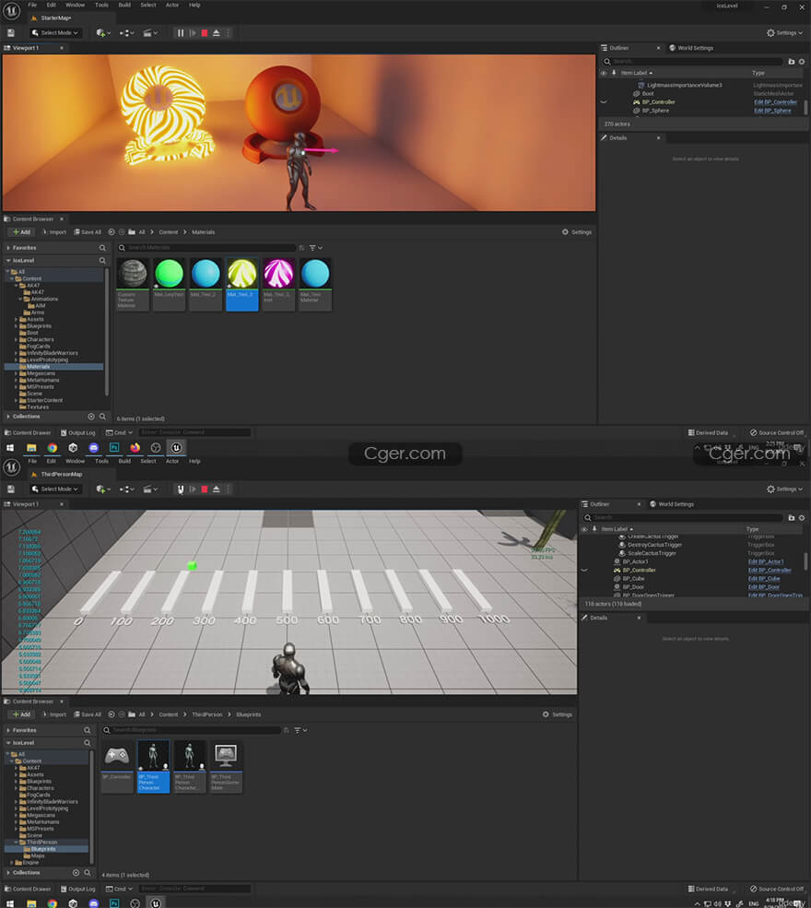Select the green material thumbnail

pos(169,284)
